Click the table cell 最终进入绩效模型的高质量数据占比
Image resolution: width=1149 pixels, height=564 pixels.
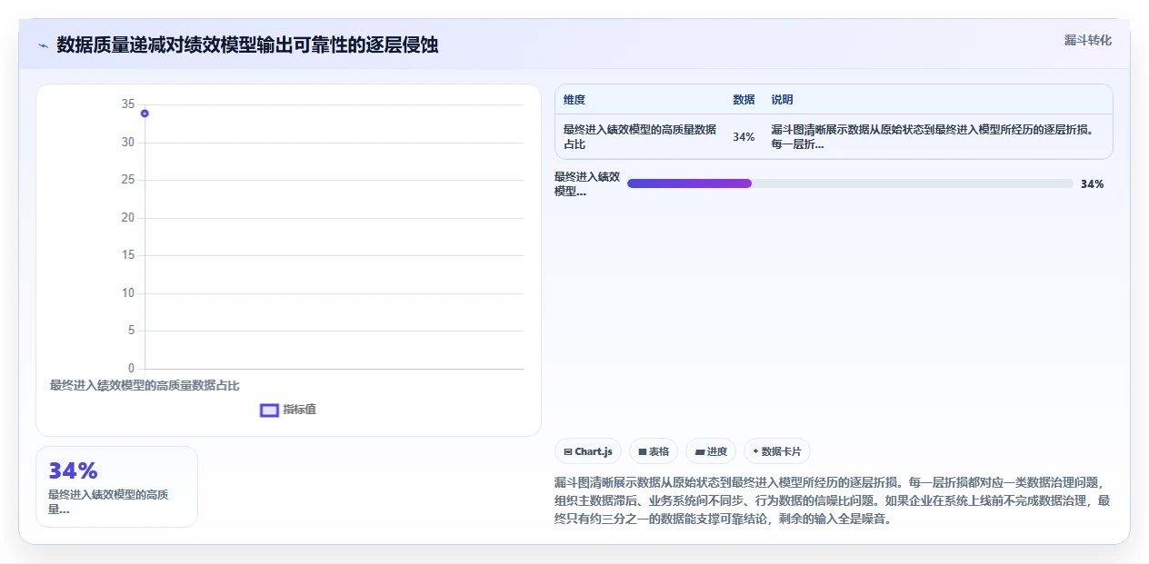pos(640,136)
